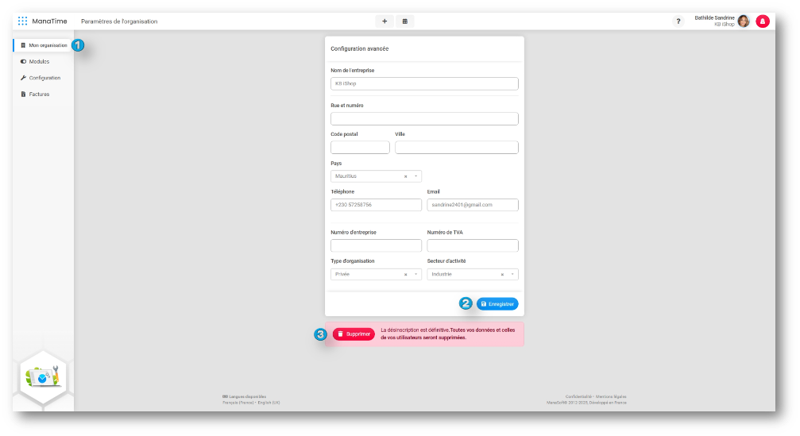Click the Nom de l'entreprise field

click(x=424, y=83)
